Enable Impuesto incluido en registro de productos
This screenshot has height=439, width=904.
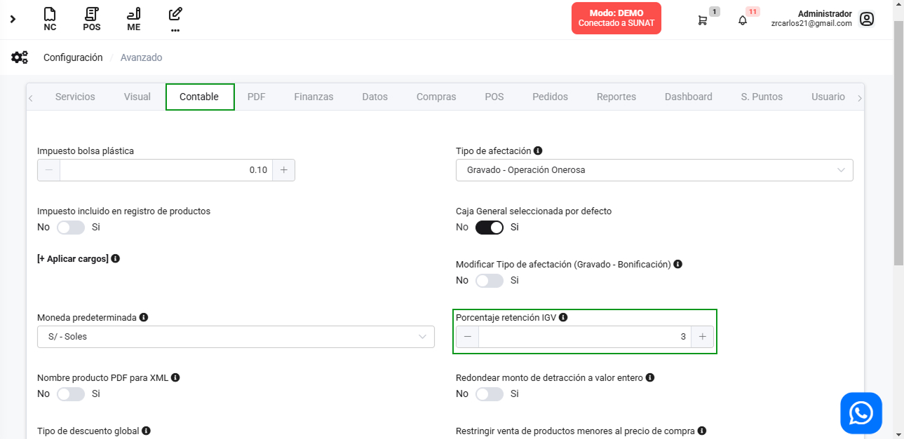(71, 228)
